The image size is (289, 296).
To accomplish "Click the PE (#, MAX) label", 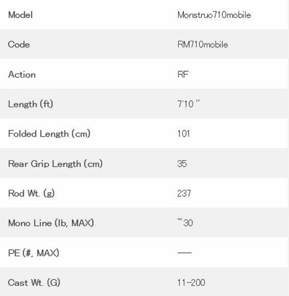I will click(x=34, y=253).
